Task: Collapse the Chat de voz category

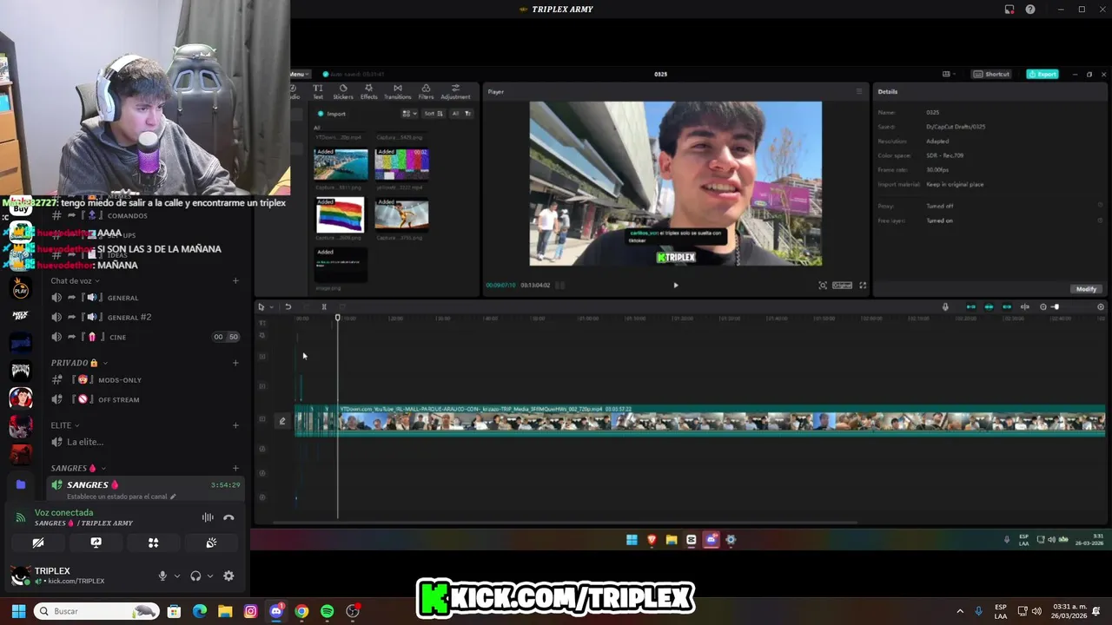Action: tap(75, 280)
